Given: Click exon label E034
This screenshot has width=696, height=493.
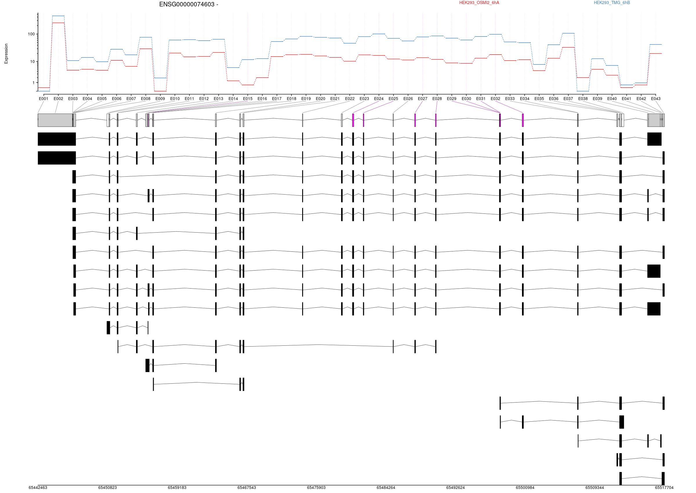Looking at the screenshot, I should [x=525, y=99].
